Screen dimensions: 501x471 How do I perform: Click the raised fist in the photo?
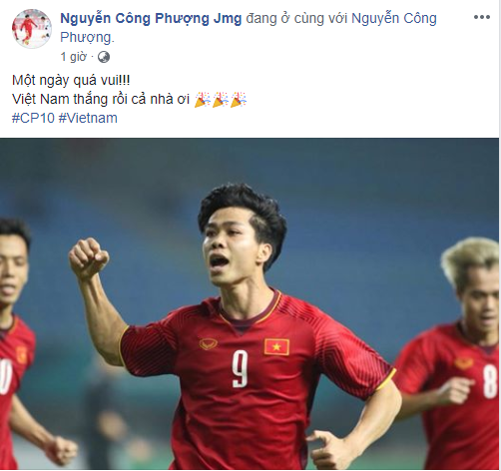[88, 257]
